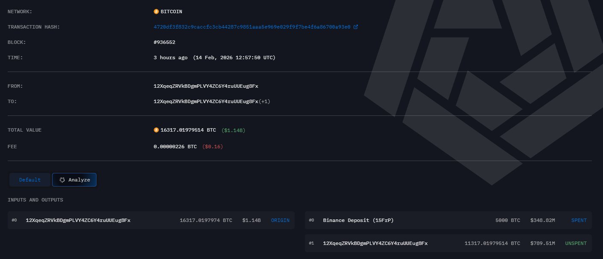Click the SPENT status link
Viewport: 603px width, 259px height.
coord(579,220)
